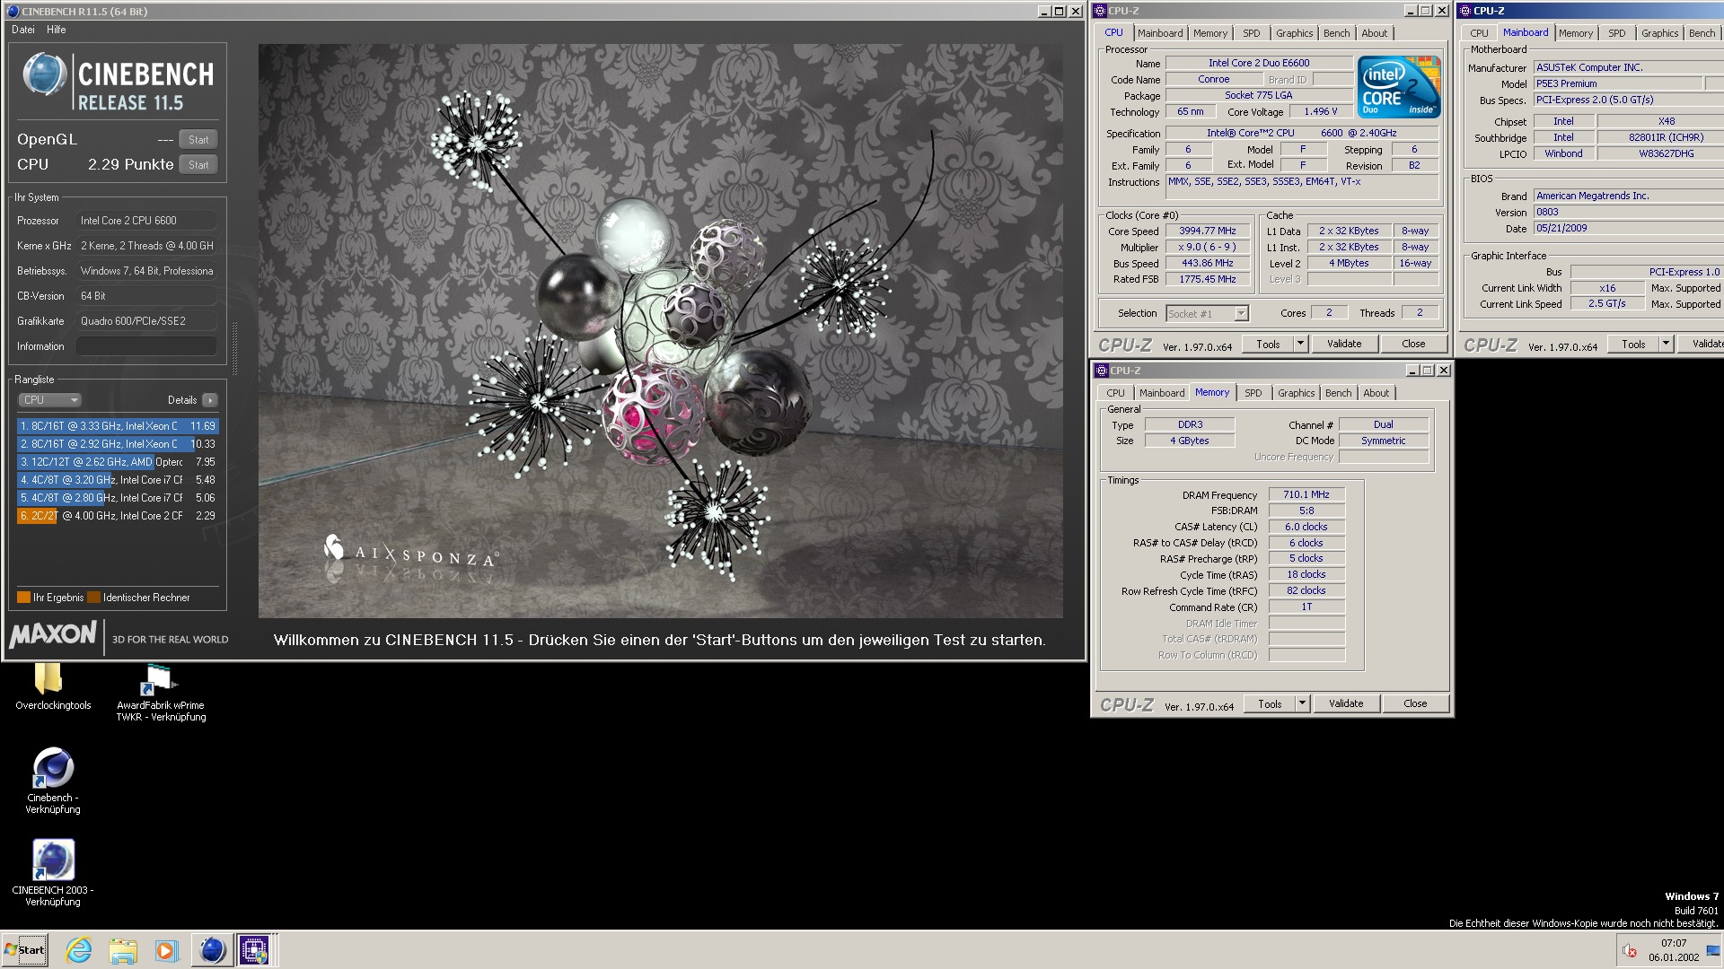
Task: Click Tools button in CPU-Z Memory window
Action: pyautogui.click(x=1270, y=703)
